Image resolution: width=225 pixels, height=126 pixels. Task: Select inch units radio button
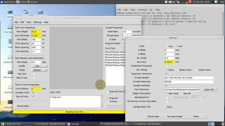click(x=167, y=46)
